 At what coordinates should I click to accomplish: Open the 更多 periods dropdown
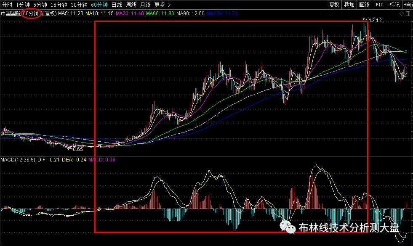click(x=162, y=5)
